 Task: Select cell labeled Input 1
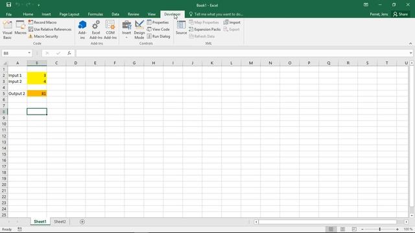(x=18, y=75)
